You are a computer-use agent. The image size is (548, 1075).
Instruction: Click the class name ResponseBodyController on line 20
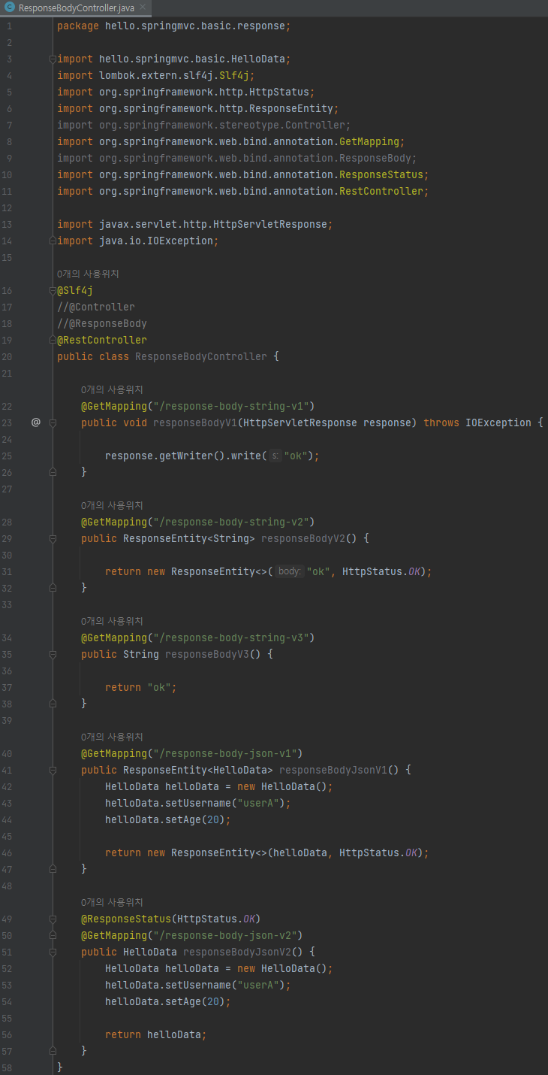[x=201, y=356]
